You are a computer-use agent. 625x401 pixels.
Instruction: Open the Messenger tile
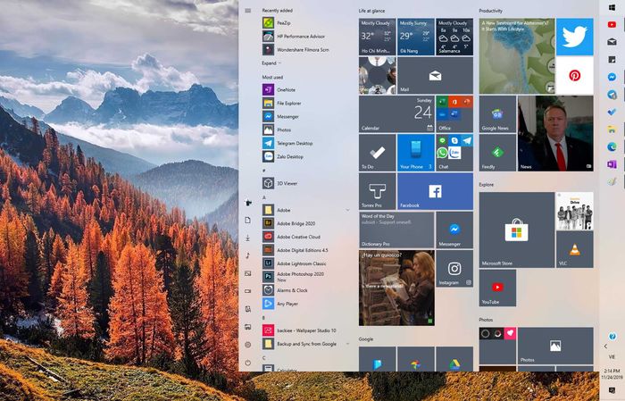click(x=454, y=230)
